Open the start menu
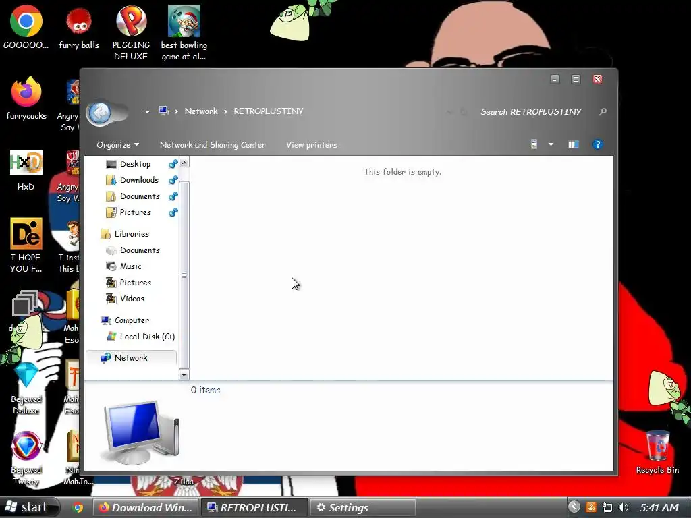 (x=29, y=507)
